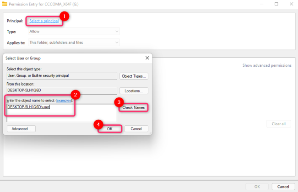Click the dialog resize grip corner
The height and width of the screenshot is (192, 298).
[x=150, y=133]
